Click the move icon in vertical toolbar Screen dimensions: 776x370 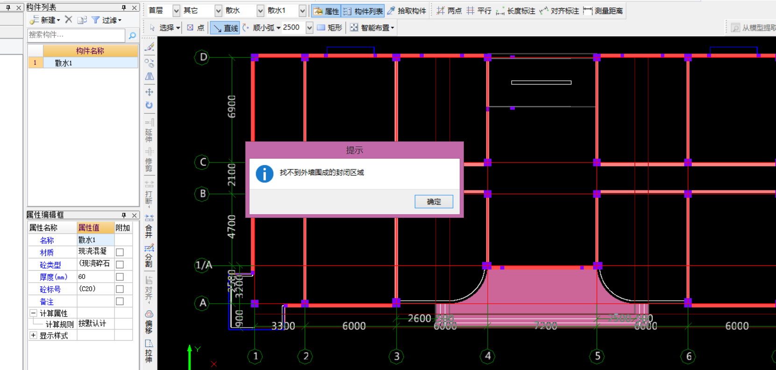click(x=150, y=92)
